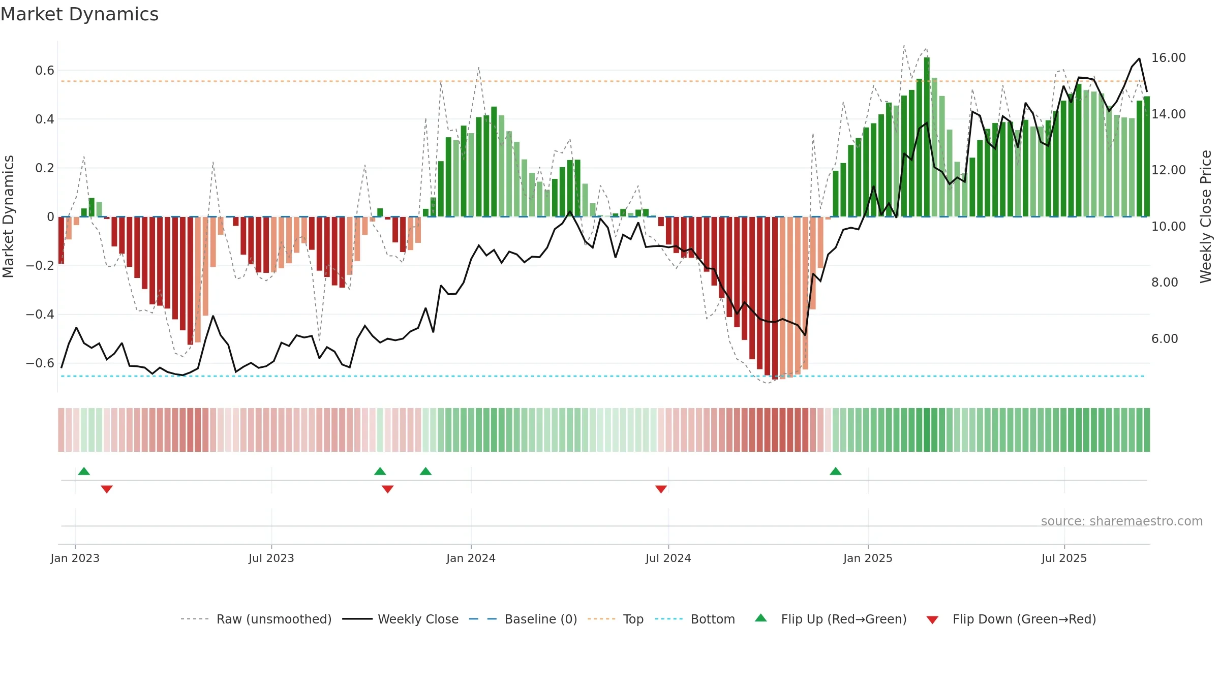This screenshot has height=686, width=1220.
Task: Toggle the Weekly Close legend entry
Action: (x=401, y=619)
